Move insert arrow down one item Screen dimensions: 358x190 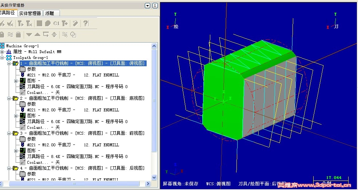[29, 35]
